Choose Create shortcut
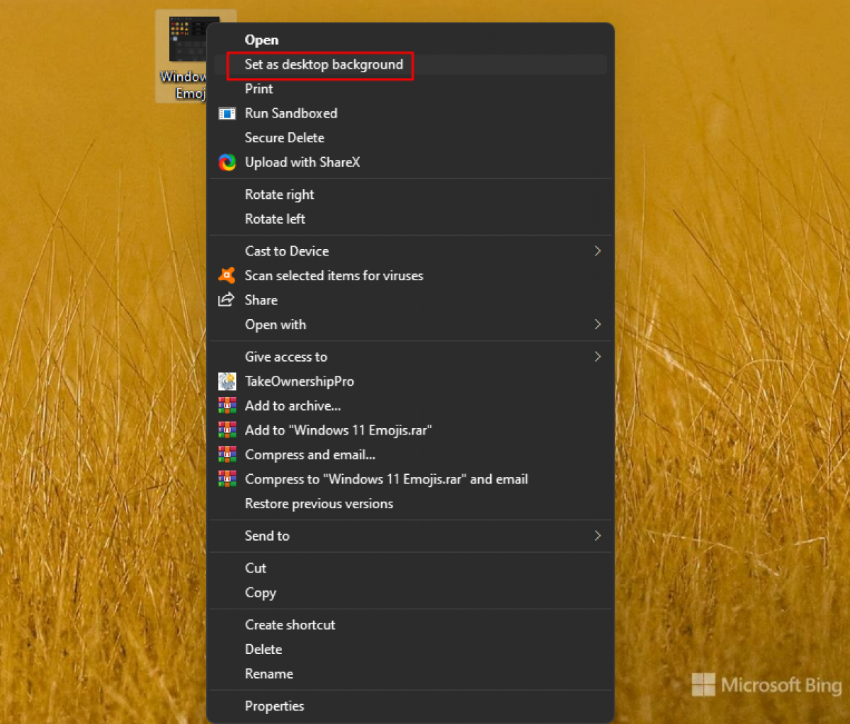The height and width of the screenshot is (724, 850). coord(290,625)
